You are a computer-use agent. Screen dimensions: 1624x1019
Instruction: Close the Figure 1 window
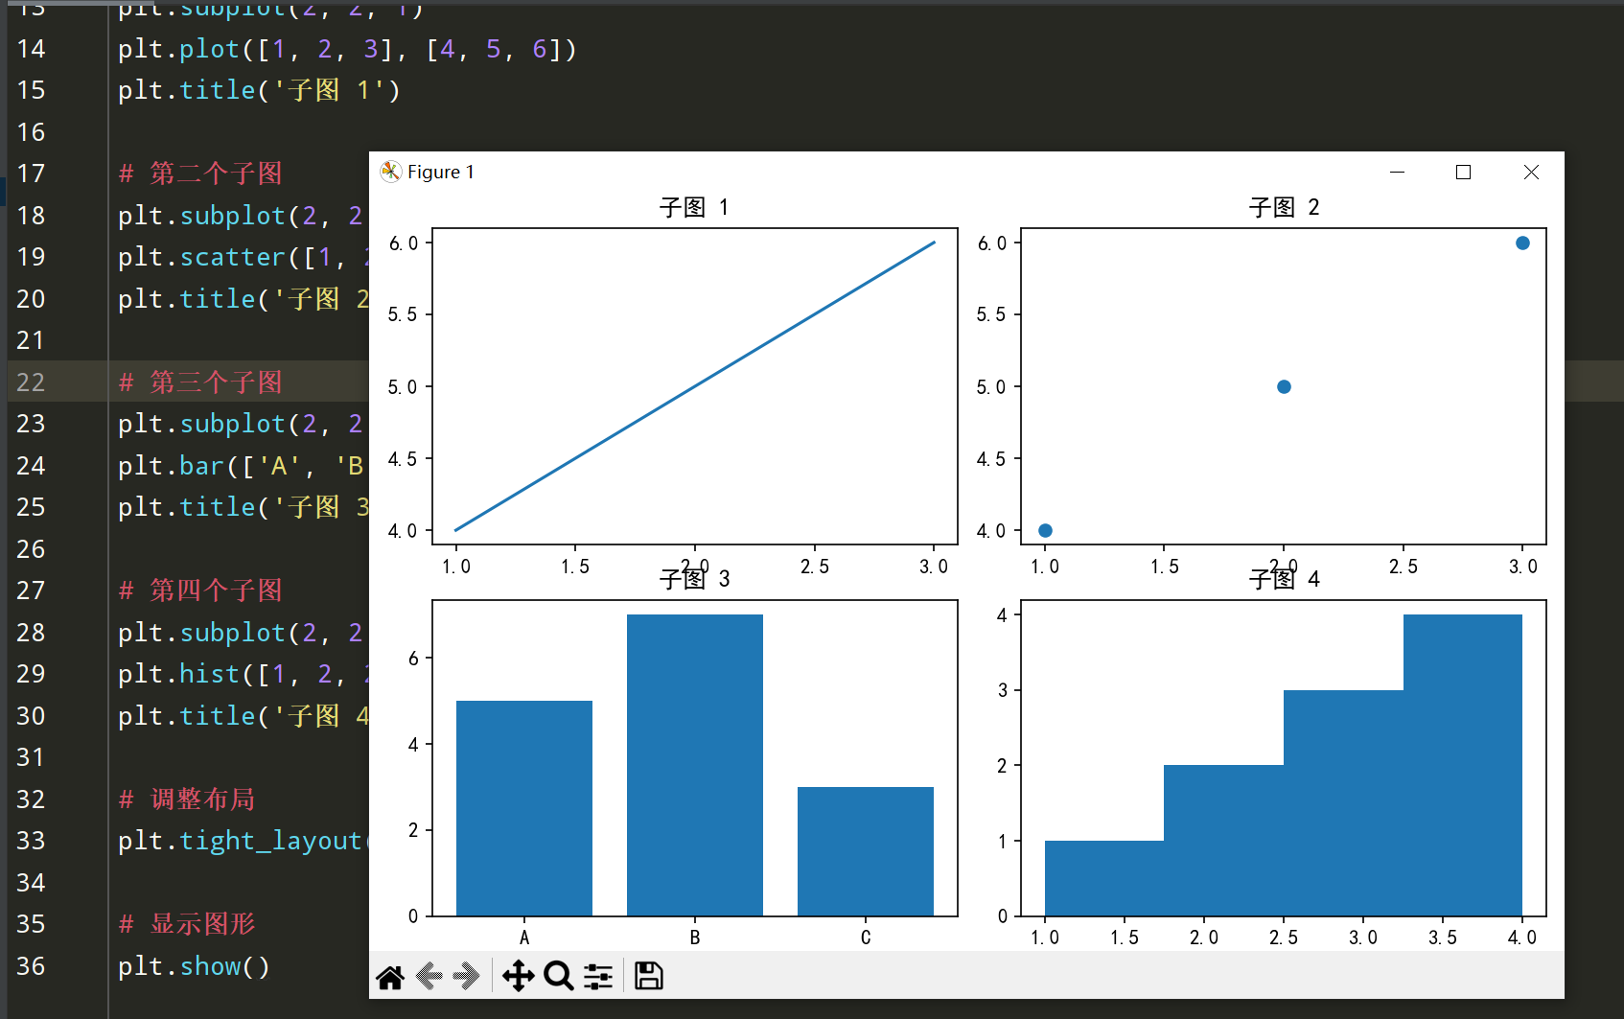coord(1531,172)
